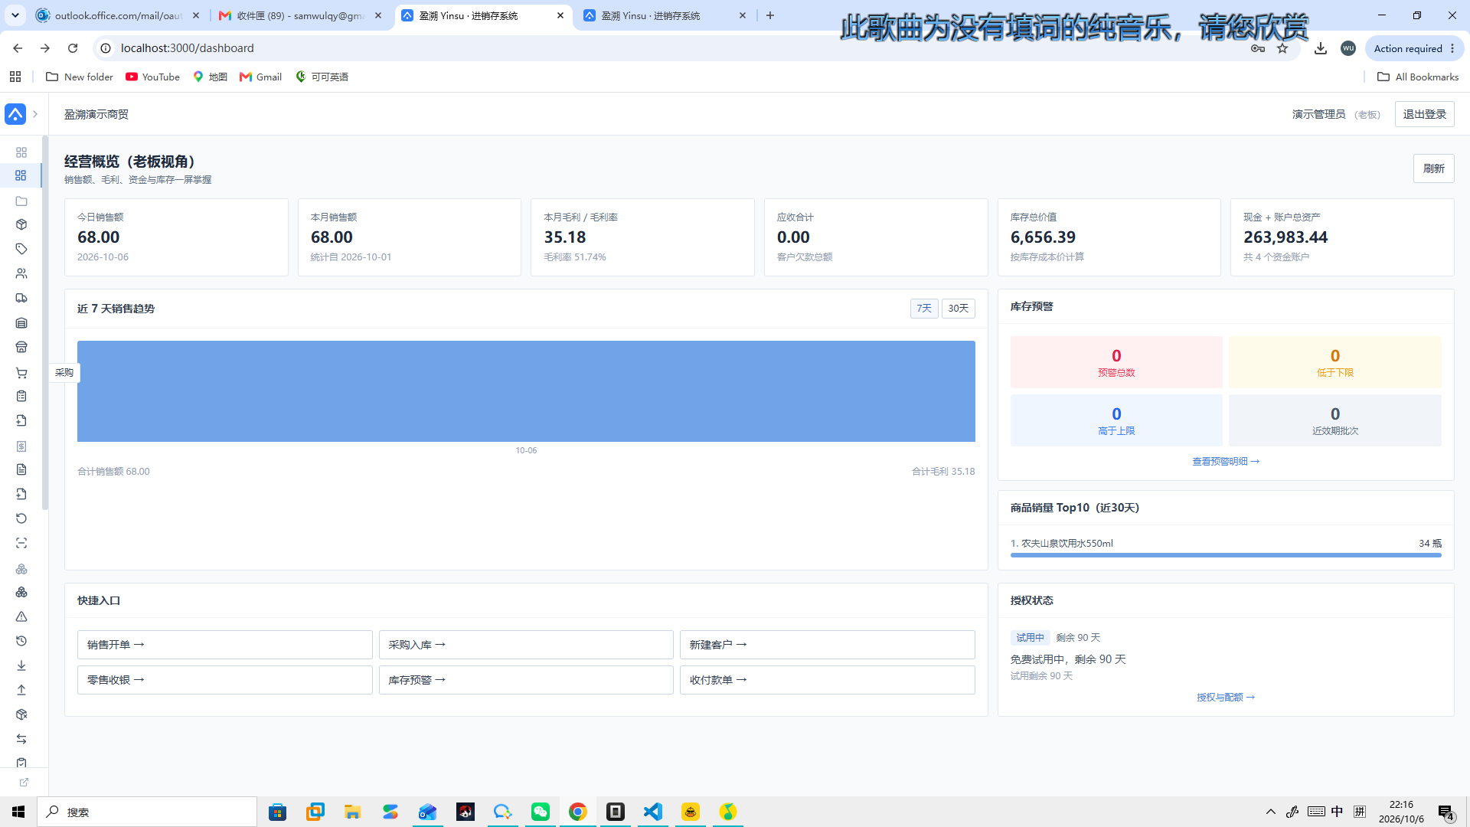Click the download arrow sidebar icon
This screenshot has width=1470, height=827.
(x=21, y=665)
